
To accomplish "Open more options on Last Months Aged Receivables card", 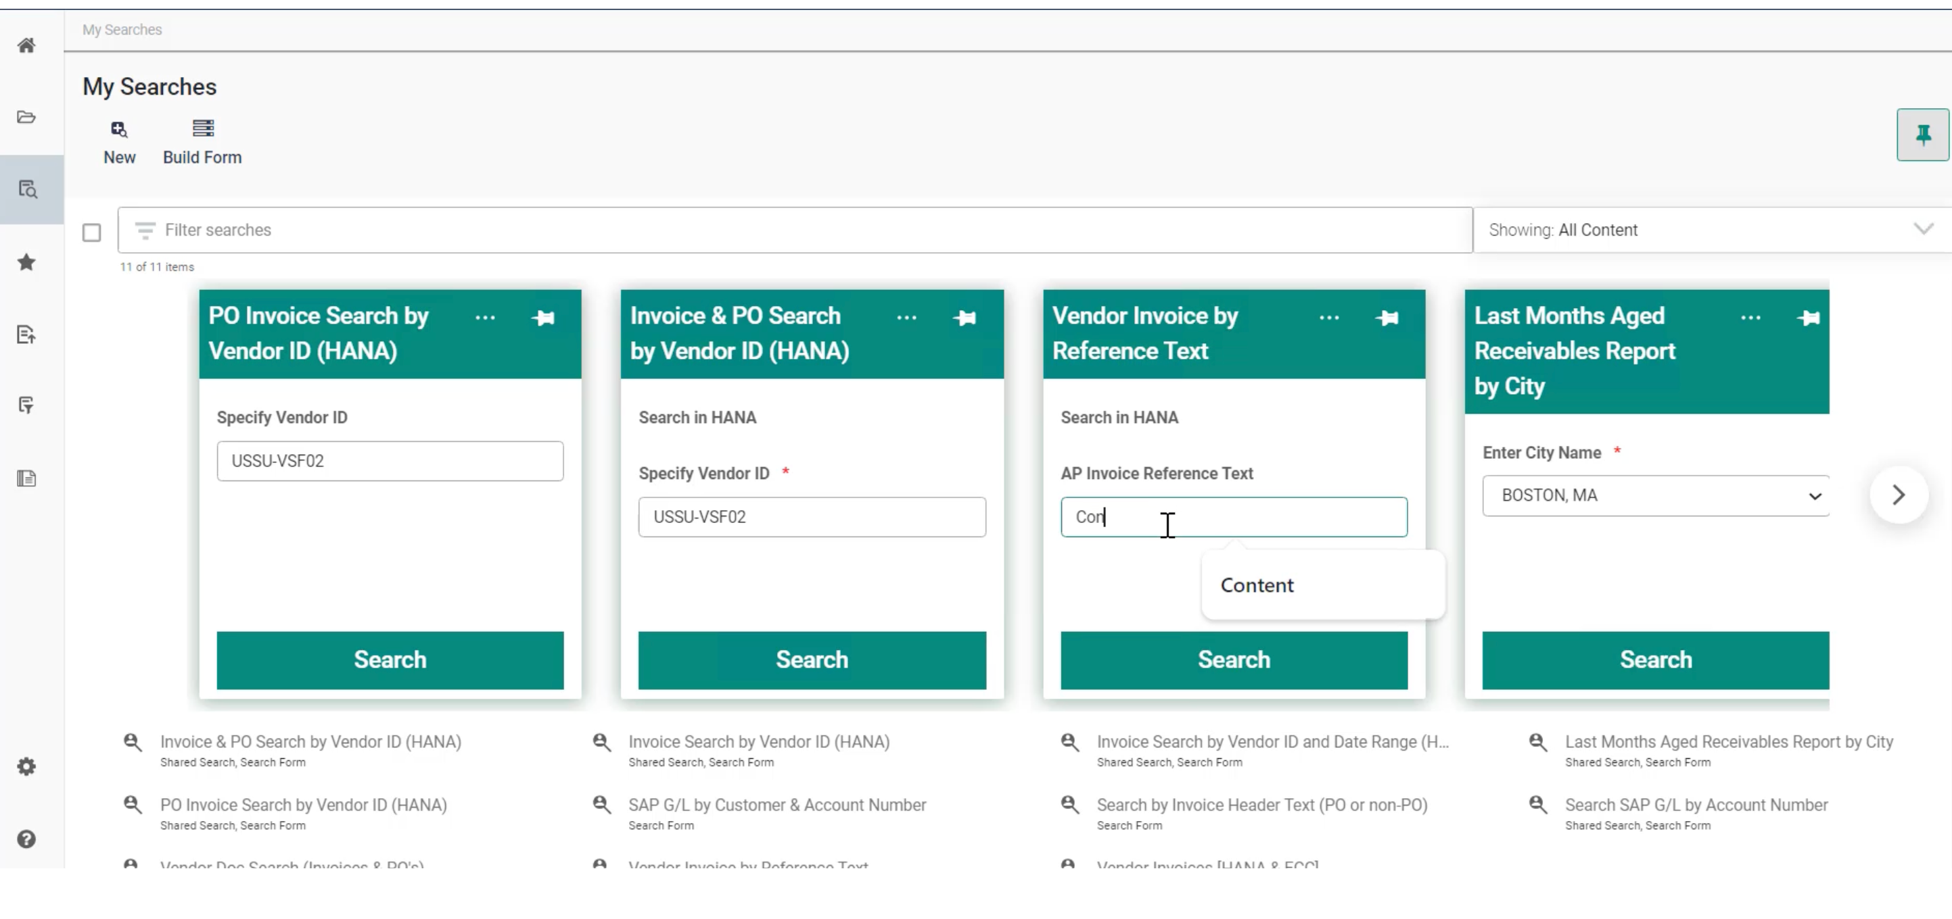I will [x=1750, y=318].
